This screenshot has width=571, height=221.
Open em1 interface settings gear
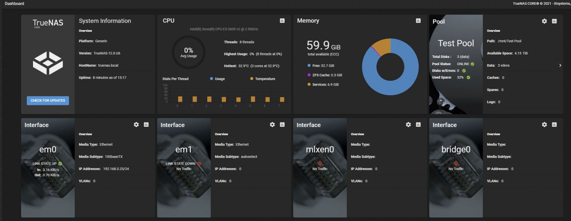point(272,125)
